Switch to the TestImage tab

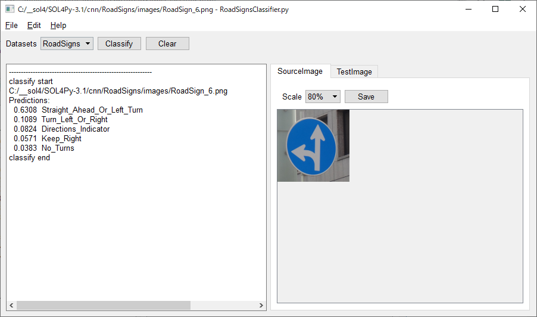(354, 72)
